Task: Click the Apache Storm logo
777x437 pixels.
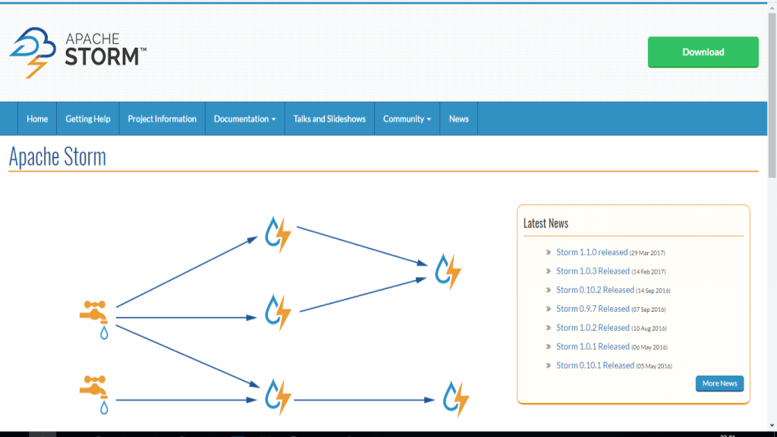Action: (x=78, y=52)
